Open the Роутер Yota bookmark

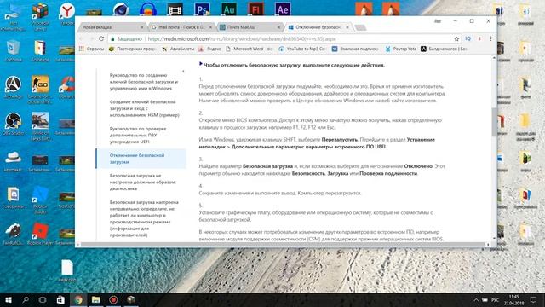(x=400, y=49)
